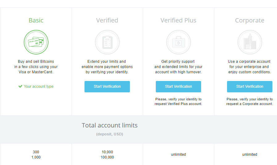Click the green checkmark next to Your account type
Viewport: 277px width, 165px height.
point(20,87)
